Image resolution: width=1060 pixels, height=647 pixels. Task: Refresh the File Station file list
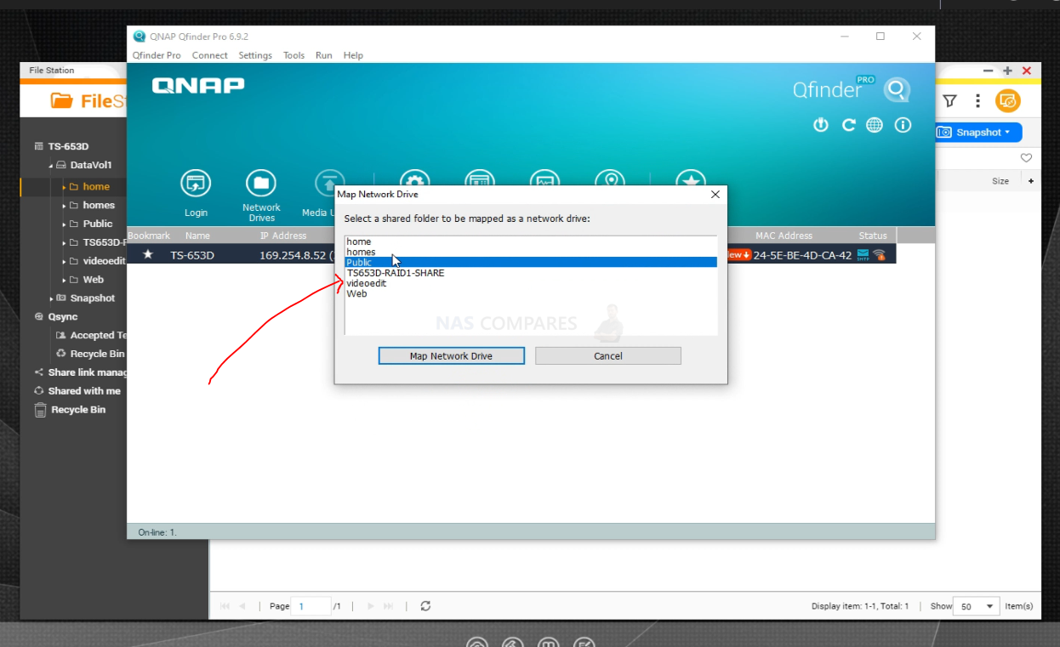[425, 606]
